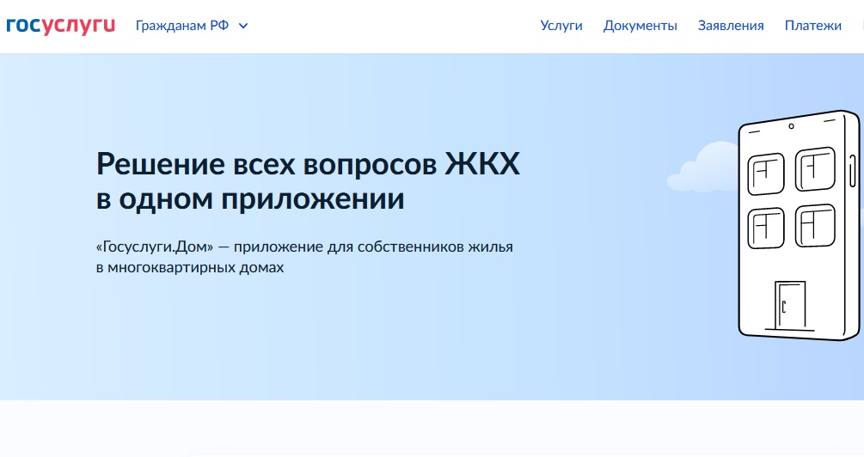The image size is (864, 457).
Task: Click the «Госуслуги.Дом» description text
Action: pos(304,257)
